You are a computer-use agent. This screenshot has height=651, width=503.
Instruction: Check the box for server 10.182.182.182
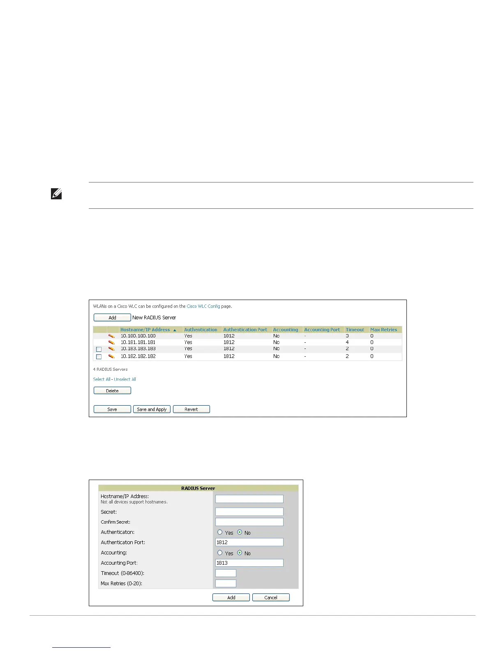click(99, 357)
